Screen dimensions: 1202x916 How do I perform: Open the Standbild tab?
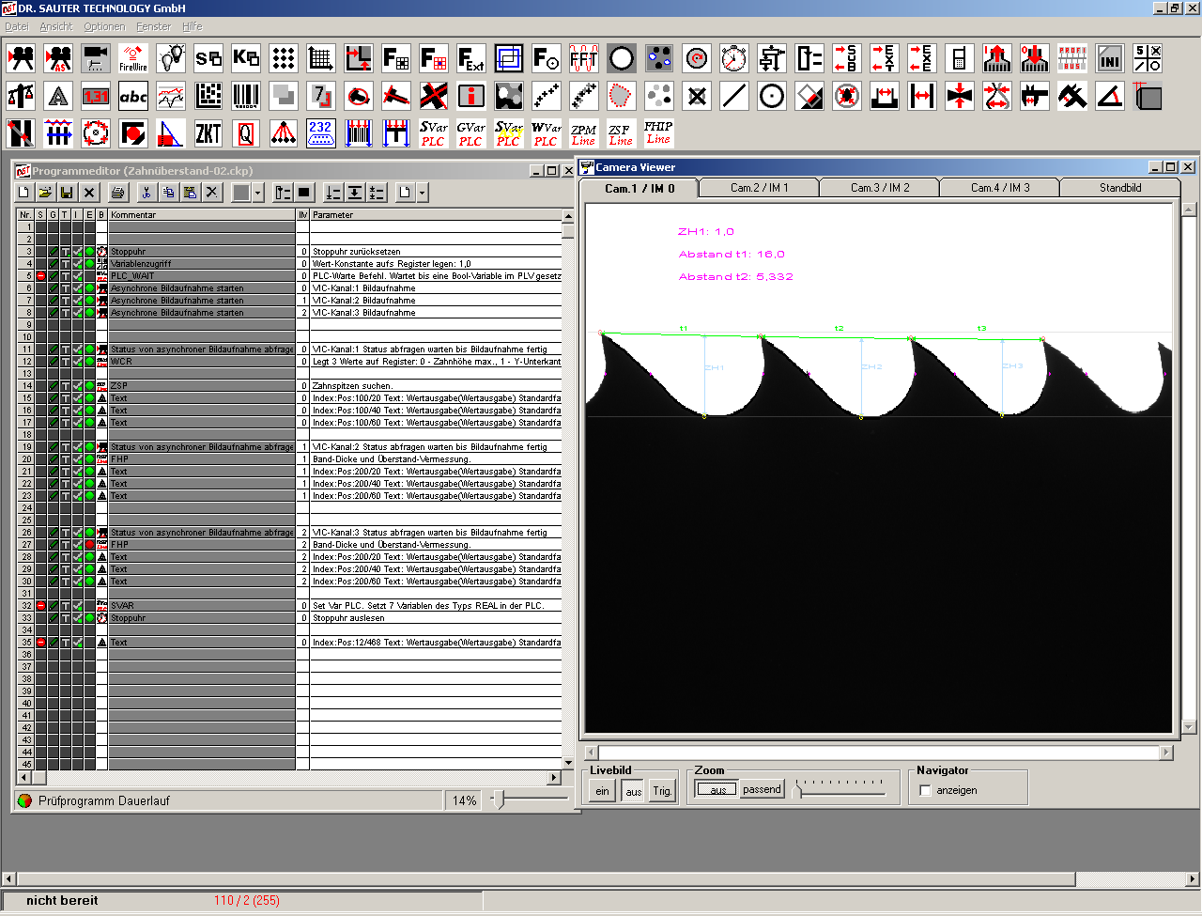(1119, 188)
